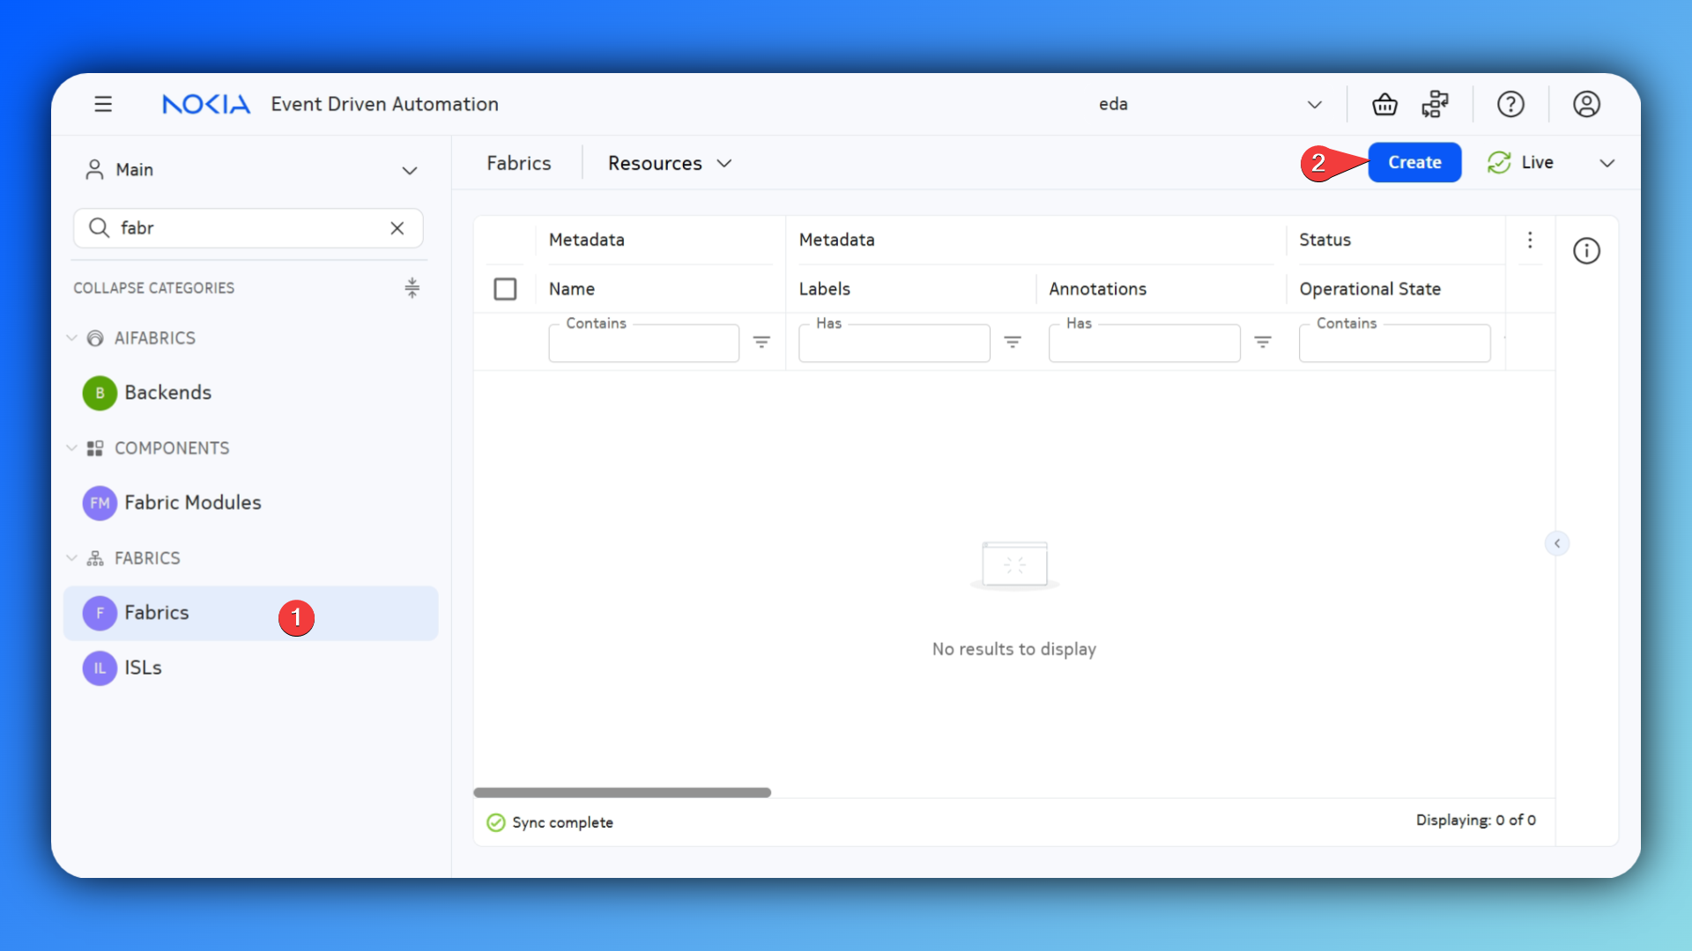Image resolution: width=1692 pixels, height=951 pixels.
Task: Toggle the Live sync mode
Action: tap(1520, 163)
